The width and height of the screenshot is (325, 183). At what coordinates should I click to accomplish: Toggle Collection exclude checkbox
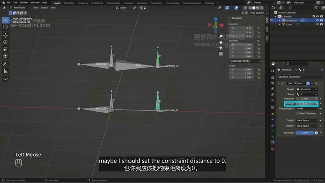point(314,16)
